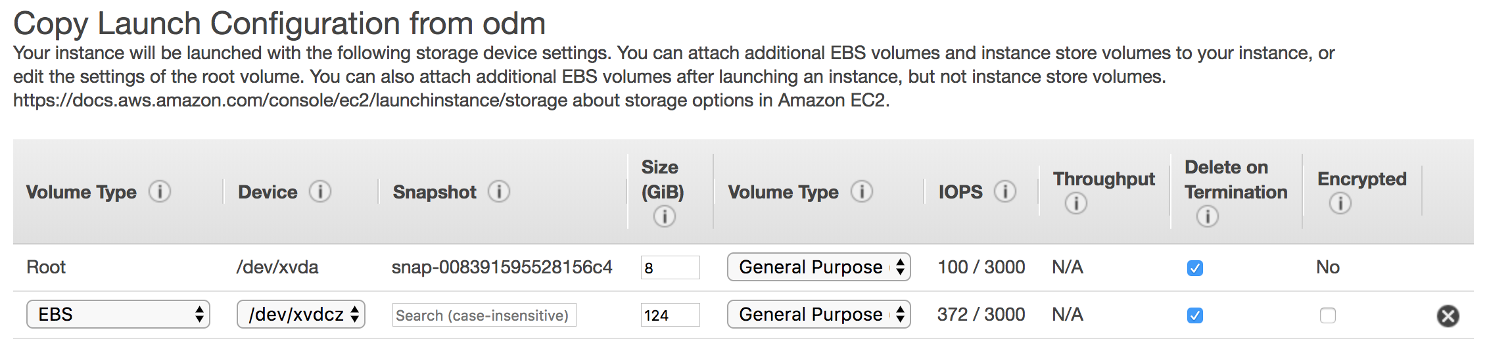1487x347 pixels.
Task: Click the Snapshot search field
Action: tap(484, 315)
